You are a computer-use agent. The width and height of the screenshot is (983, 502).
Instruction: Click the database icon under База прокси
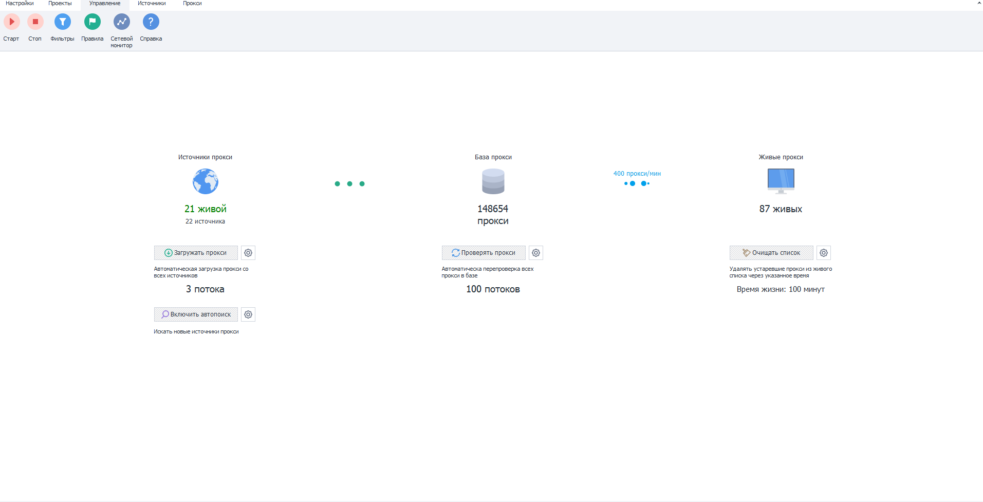[493, 181]
